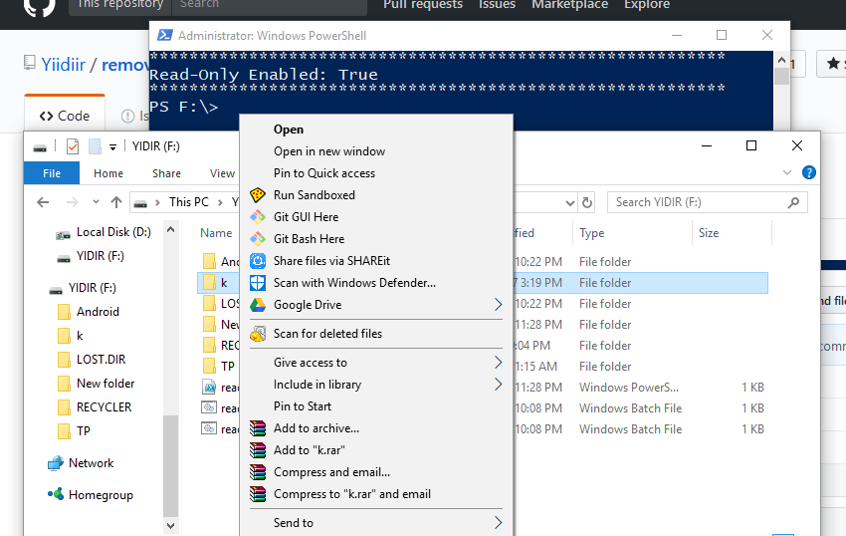Expand Give access to submenu arrow
This screenshot has width=846, height=536.
click(x=498, y=363)
